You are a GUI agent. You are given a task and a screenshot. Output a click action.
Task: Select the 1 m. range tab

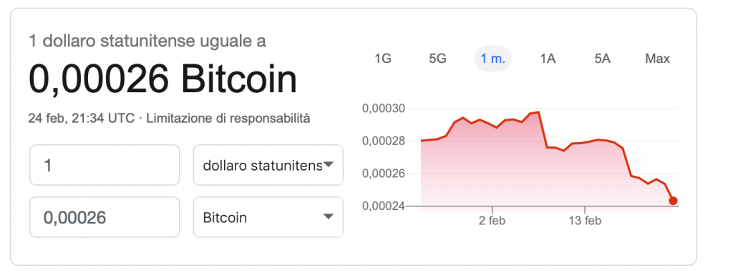coord(493,59)
